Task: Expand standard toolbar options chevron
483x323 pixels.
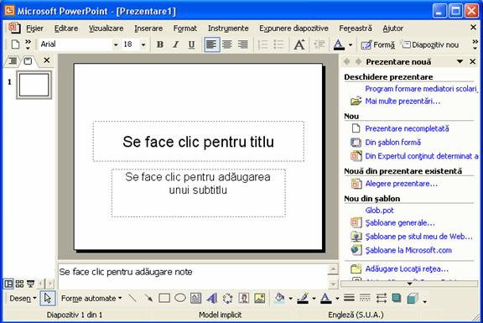Action: point(28,44)
